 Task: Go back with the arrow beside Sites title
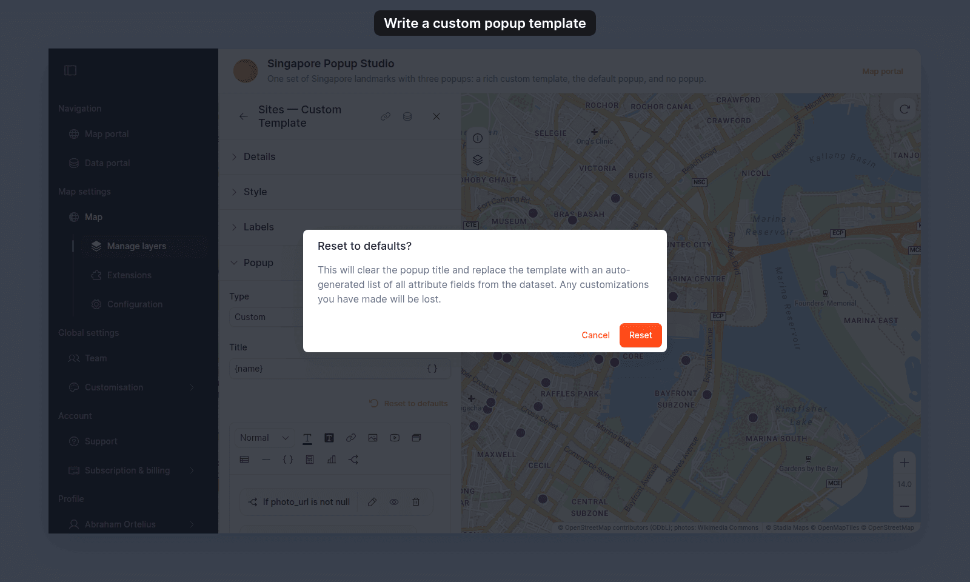coord(243,116)
